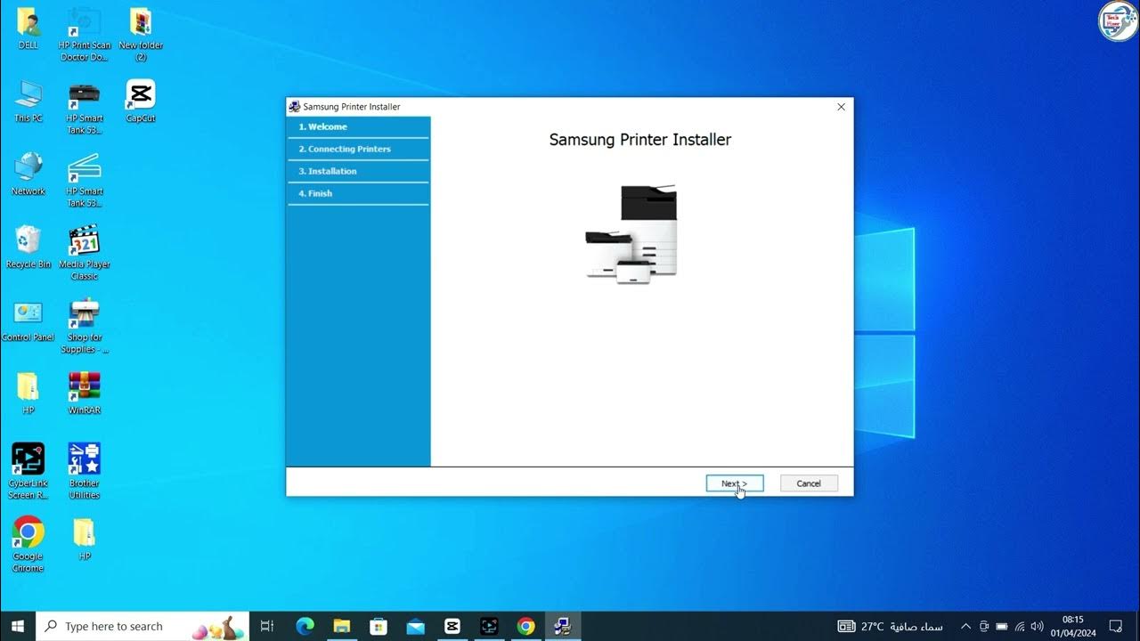1140x641 pixels.
Task: Open the volume speaker tray icon
Action: click(x=1038, y=627)
